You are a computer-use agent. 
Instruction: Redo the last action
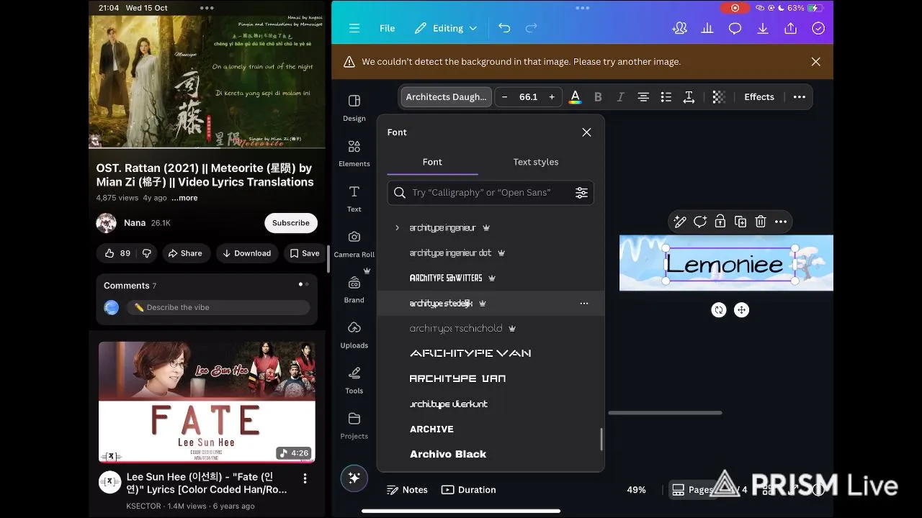532,28
